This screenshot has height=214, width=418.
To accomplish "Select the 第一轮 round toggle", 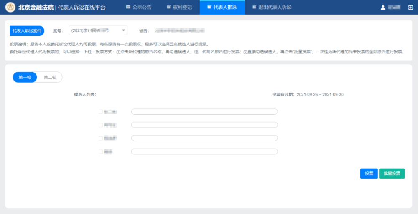I will 25,77.
